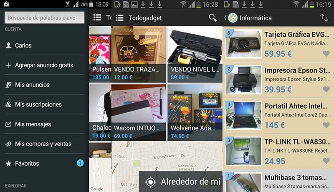
Task: Click the 145 € price
Action: (275, 125)
